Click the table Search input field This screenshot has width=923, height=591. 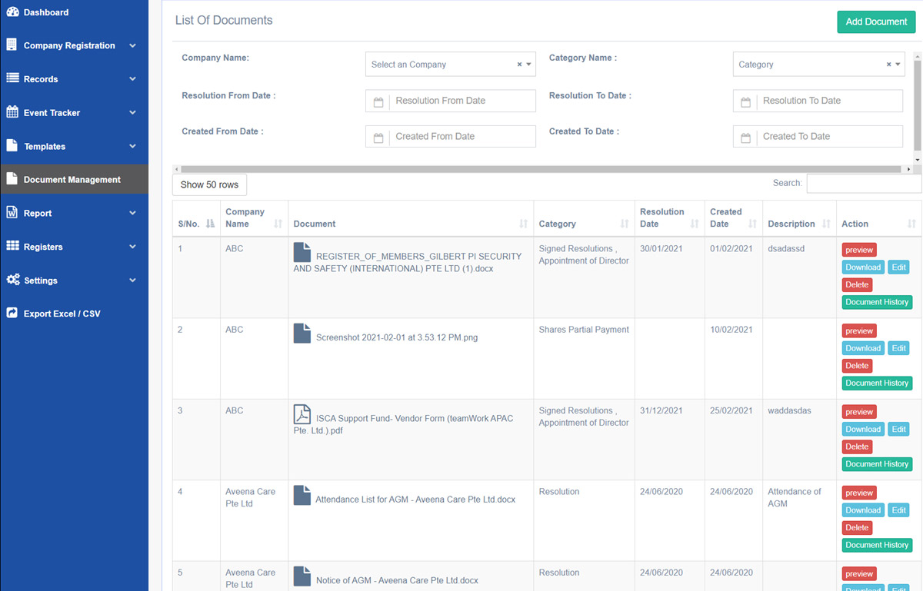pos(864,183)
